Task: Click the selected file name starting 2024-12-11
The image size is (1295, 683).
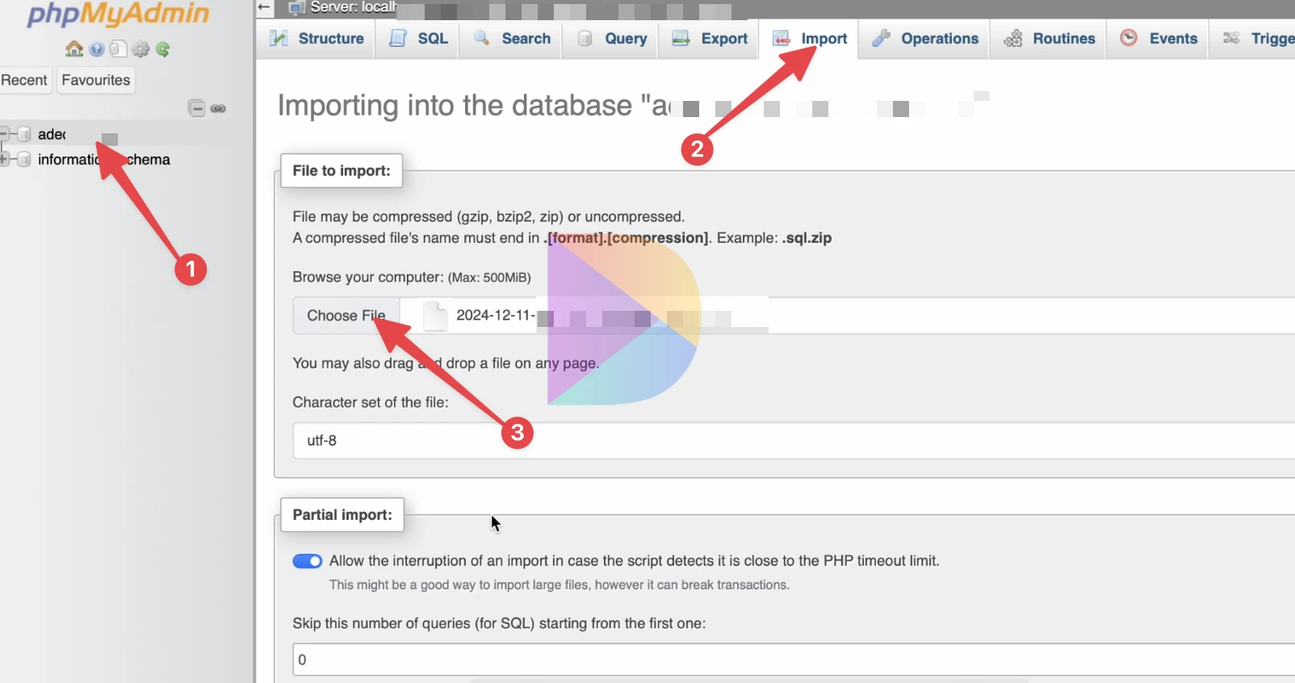Action: [x=495, y=316]
